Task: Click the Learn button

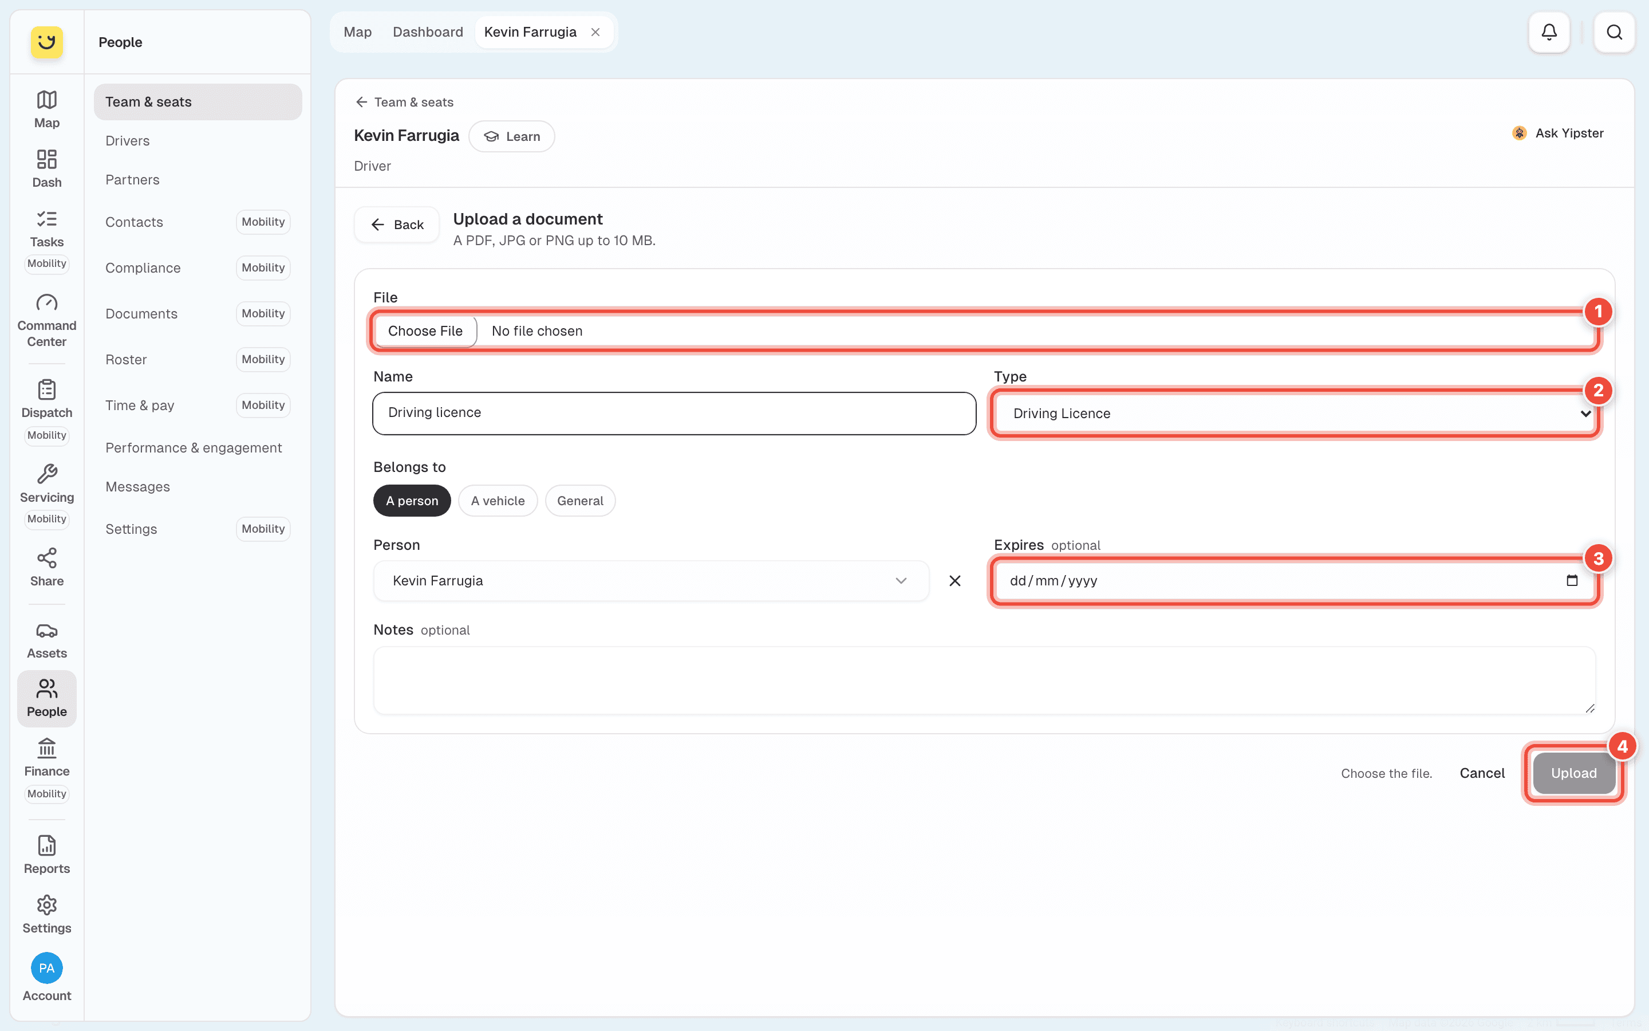Action: point(511,136)
